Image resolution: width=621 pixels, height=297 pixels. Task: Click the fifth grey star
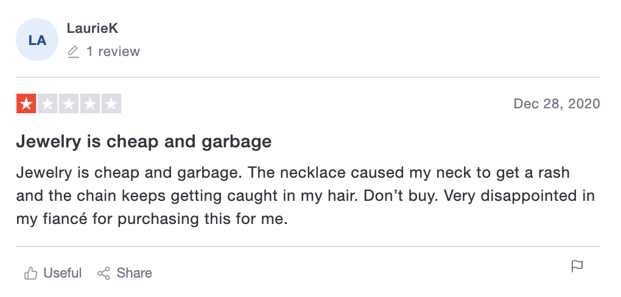click(111, 103)
